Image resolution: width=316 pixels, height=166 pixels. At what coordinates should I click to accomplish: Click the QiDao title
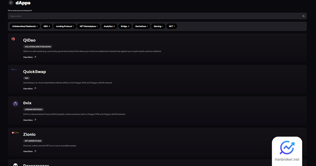click(29, 40)
